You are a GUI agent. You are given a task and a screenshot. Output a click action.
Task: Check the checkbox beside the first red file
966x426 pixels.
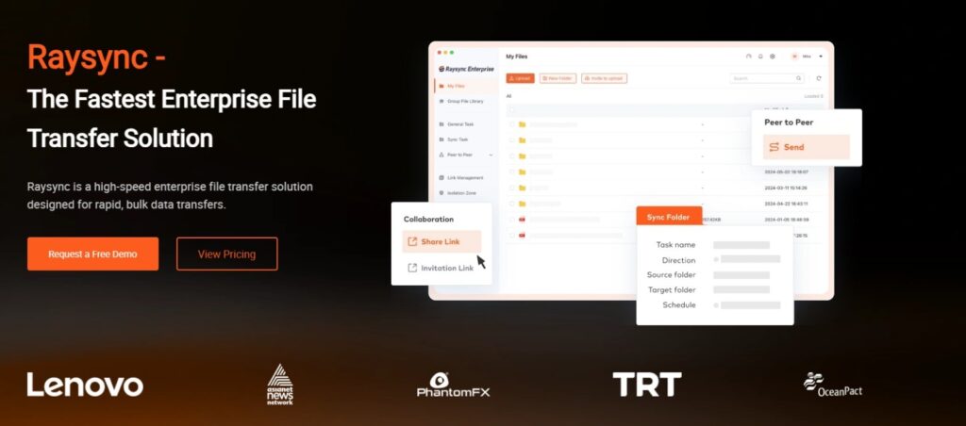tap(512, 219)
